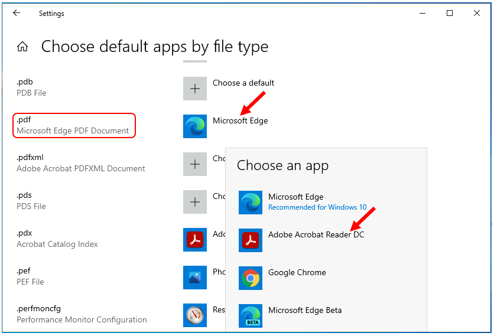
Task: Click Microsoft Edge default label for .pdf
Action: coord(240,120)
